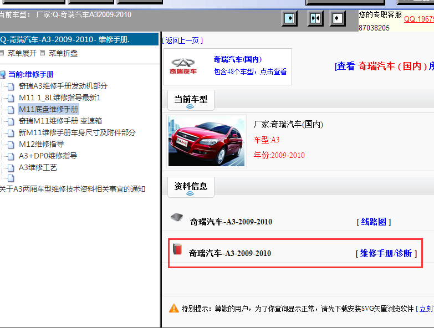Screen dimensions: 434x328
Task: Click 奇瑞汽车-A3-2009-2010 title in 维修手册 row
Action: [230, 253]
